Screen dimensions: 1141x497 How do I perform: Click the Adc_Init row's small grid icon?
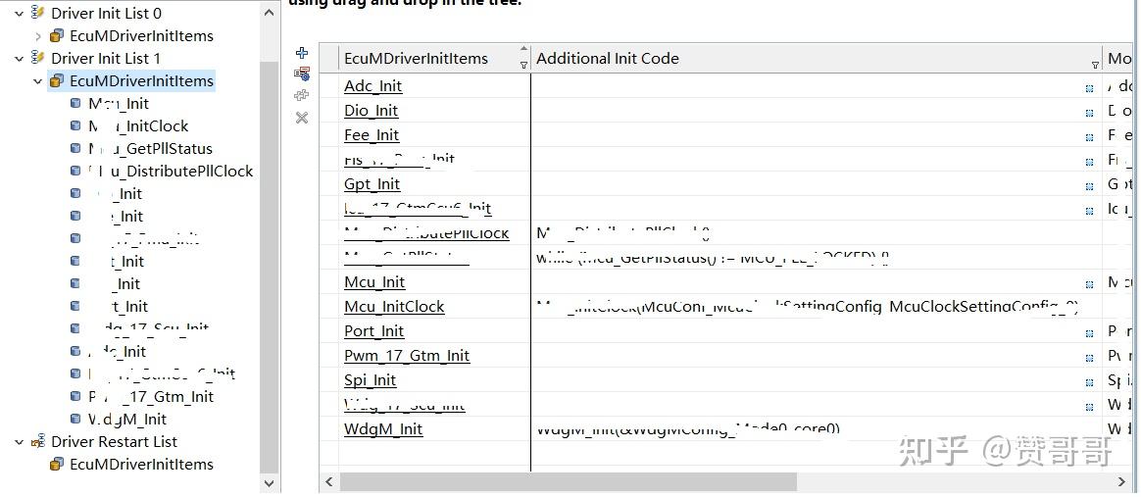pos(1089,87)
